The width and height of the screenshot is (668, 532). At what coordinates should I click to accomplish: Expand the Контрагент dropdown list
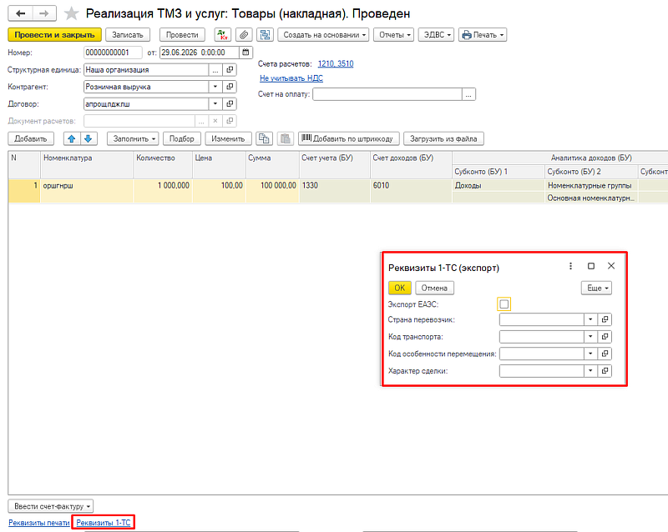pos(215,87)
